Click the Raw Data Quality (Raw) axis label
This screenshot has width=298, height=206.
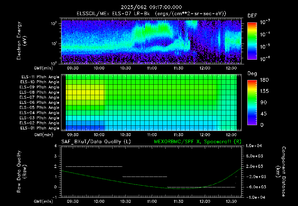22,172
